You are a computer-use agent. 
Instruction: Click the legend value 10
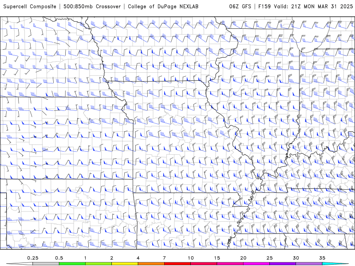tap(191, 258)
